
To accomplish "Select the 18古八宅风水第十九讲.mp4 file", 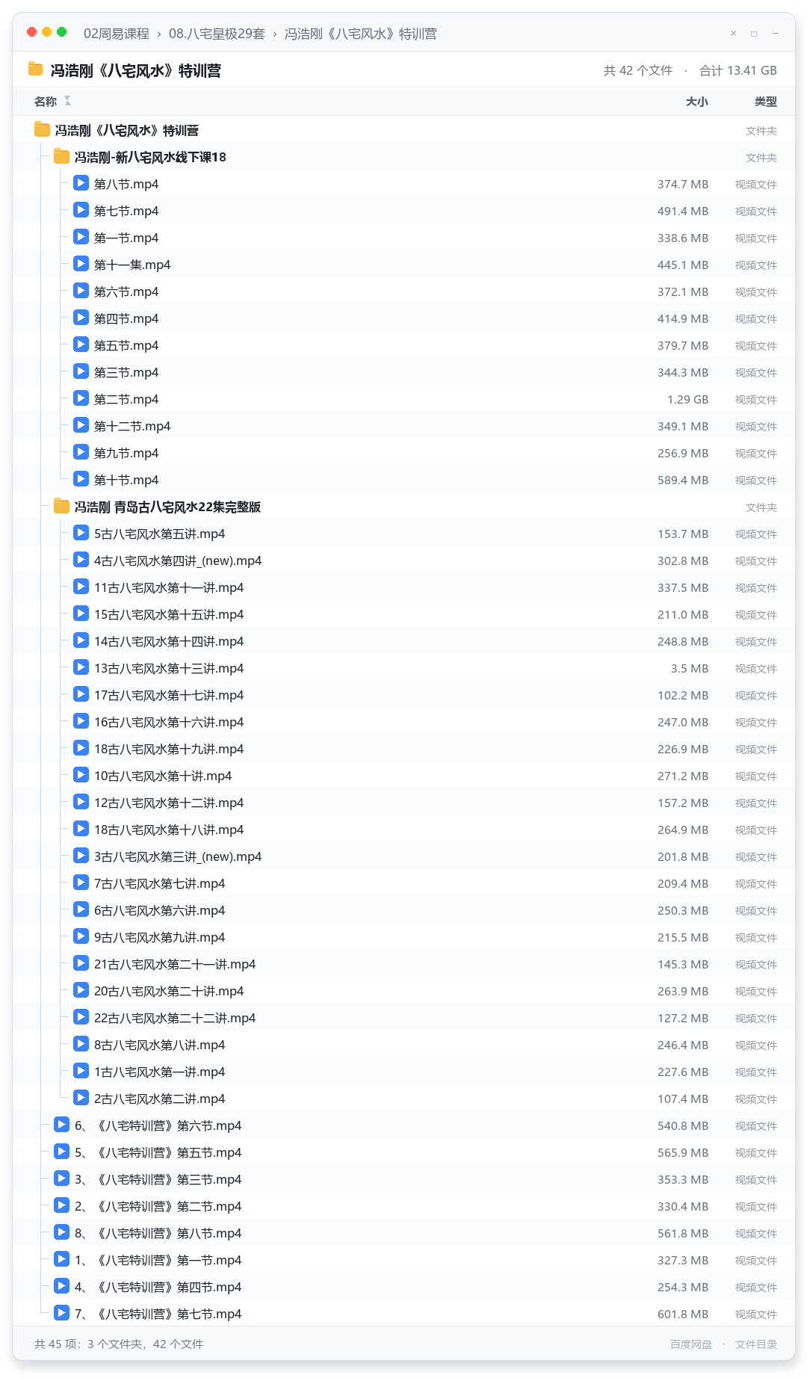I will point(403,749).
